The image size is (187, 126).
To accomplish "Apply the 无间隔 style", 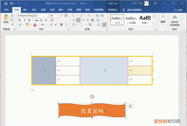I will click(131, 20).
